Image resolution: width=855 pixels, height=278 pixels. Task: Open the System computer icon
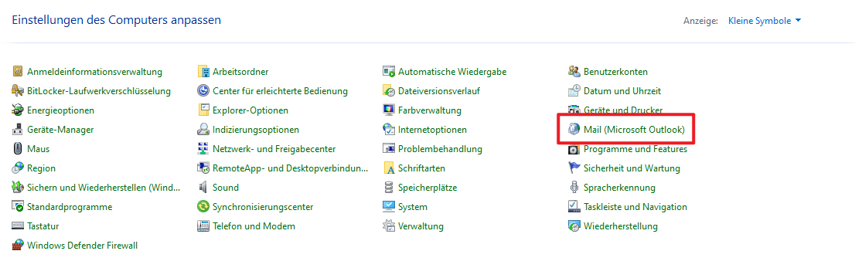pyautogui.click(x=389, y=207)
